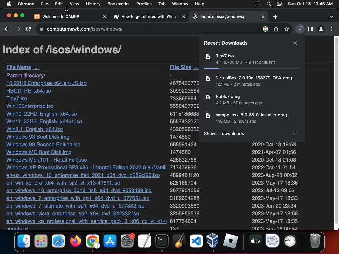The image size is (339, 254).
Task: Open the Trash in the Dock
Action: tap(315, 241)
